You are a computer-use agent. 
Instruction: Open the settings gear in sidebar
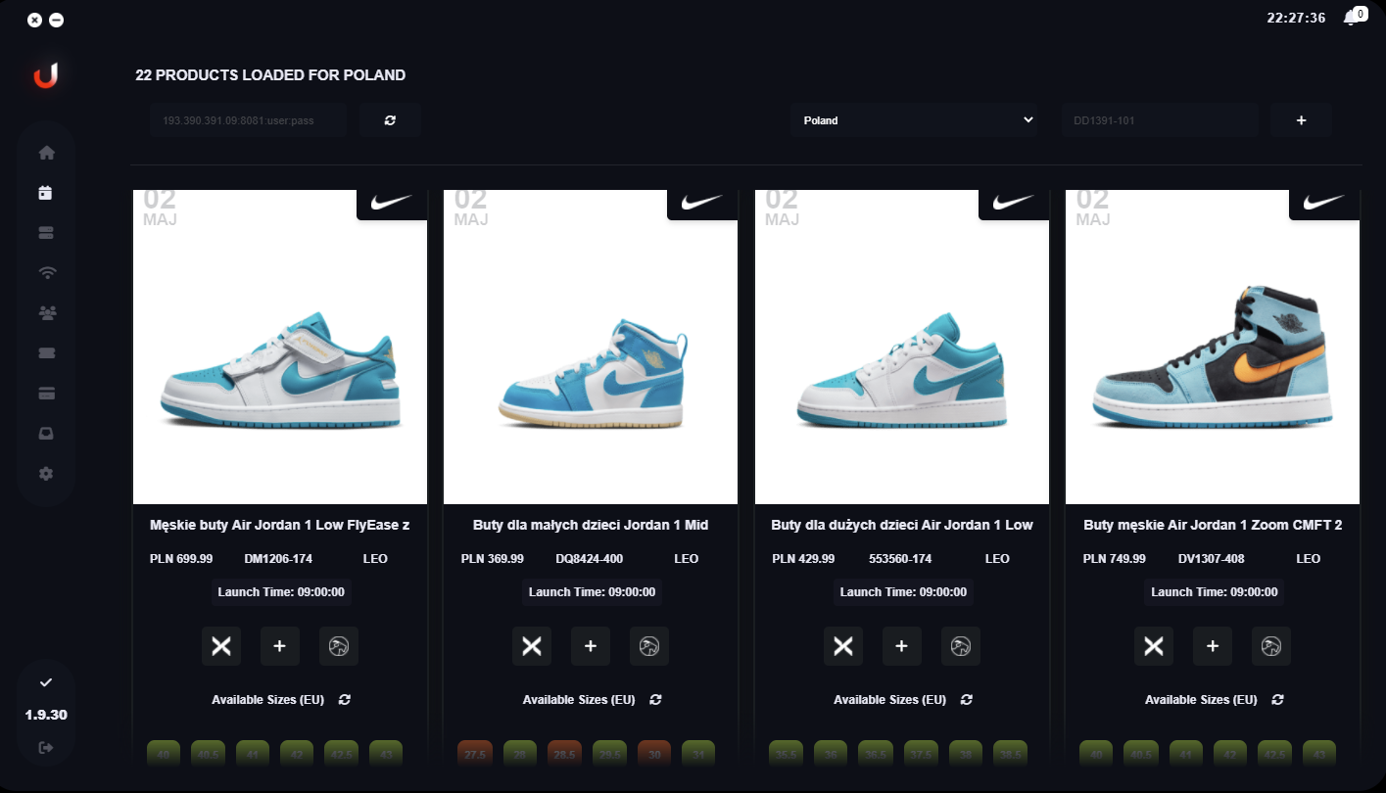pyautogui.click(x=46, y=474)
